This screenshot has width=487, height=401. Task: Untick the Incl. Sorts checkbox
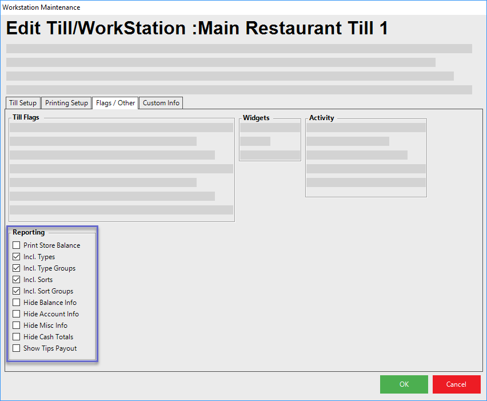pos(17,280)
